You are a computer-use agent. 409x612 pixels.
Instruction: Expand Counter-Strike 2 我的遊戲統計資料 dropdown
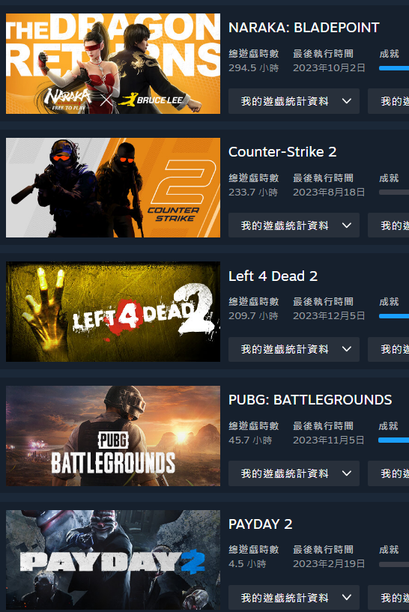point(294,225)
